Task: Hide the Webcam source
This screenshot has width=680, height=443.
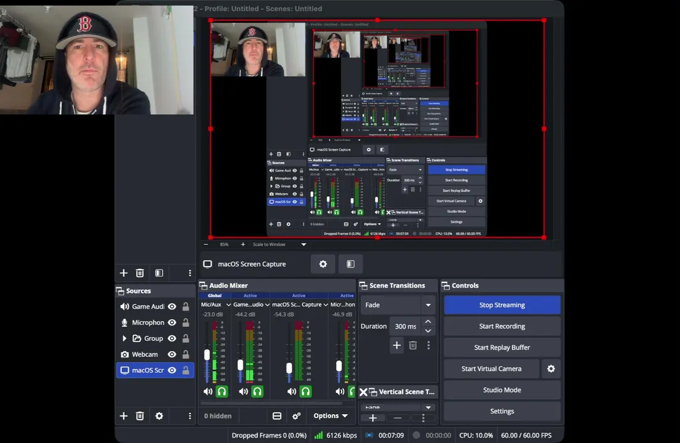Action: point(172,354)
